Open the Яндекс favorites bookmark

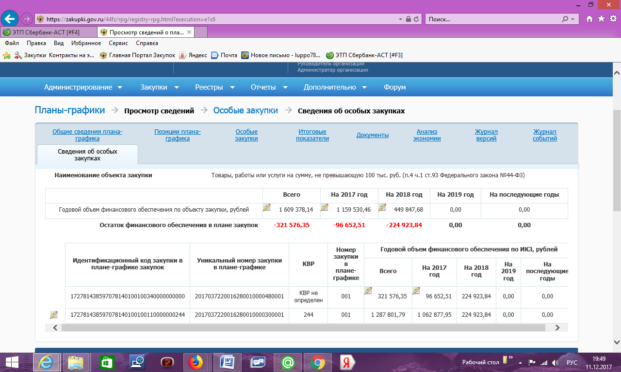point(193,55)
